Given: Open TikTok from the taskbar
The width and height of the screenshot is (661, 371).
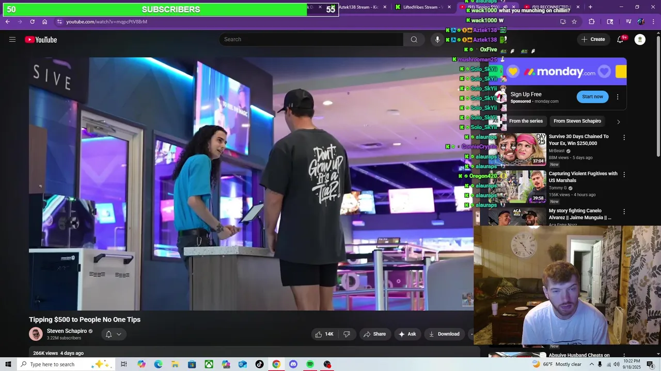Looking at the screenshot, I should pos(259,364).
